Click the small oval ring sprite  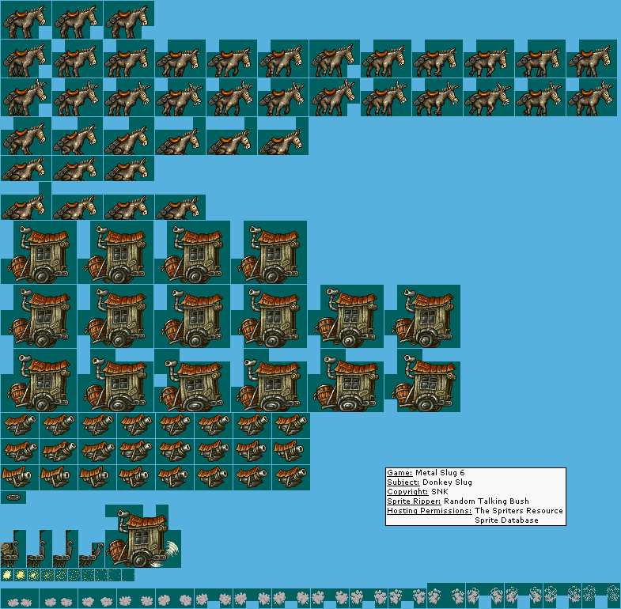(13, 497)
